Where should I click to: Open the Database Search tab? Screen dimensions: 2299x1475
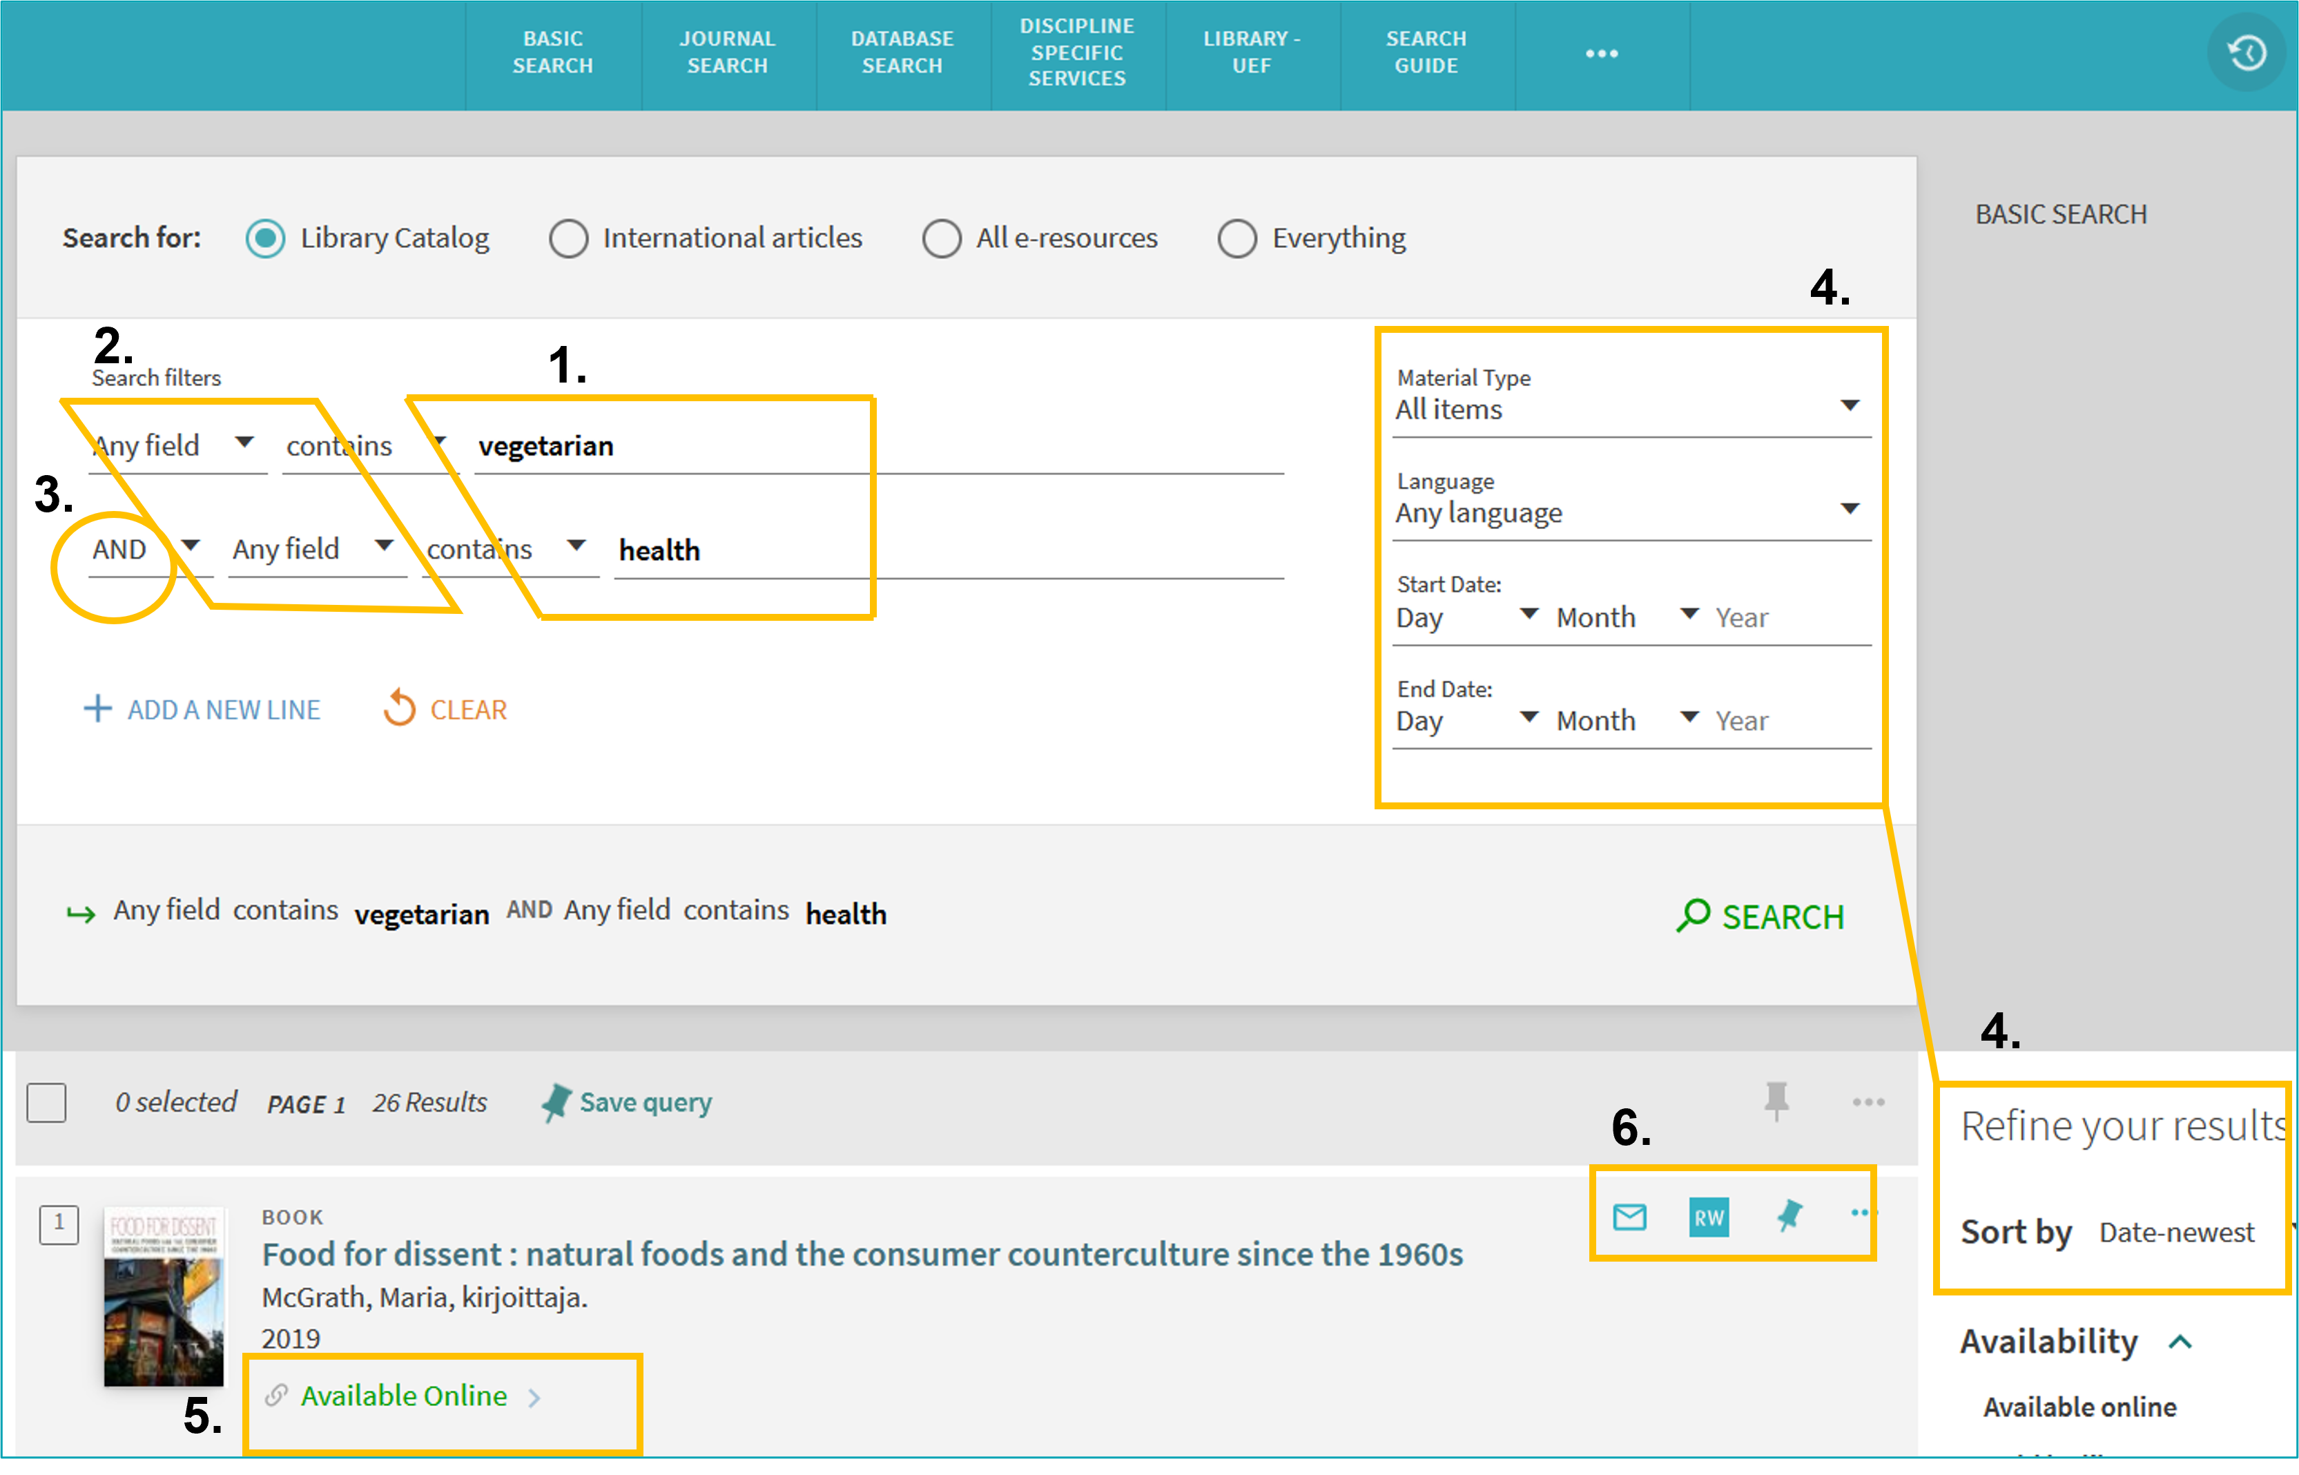coord(902,52)
